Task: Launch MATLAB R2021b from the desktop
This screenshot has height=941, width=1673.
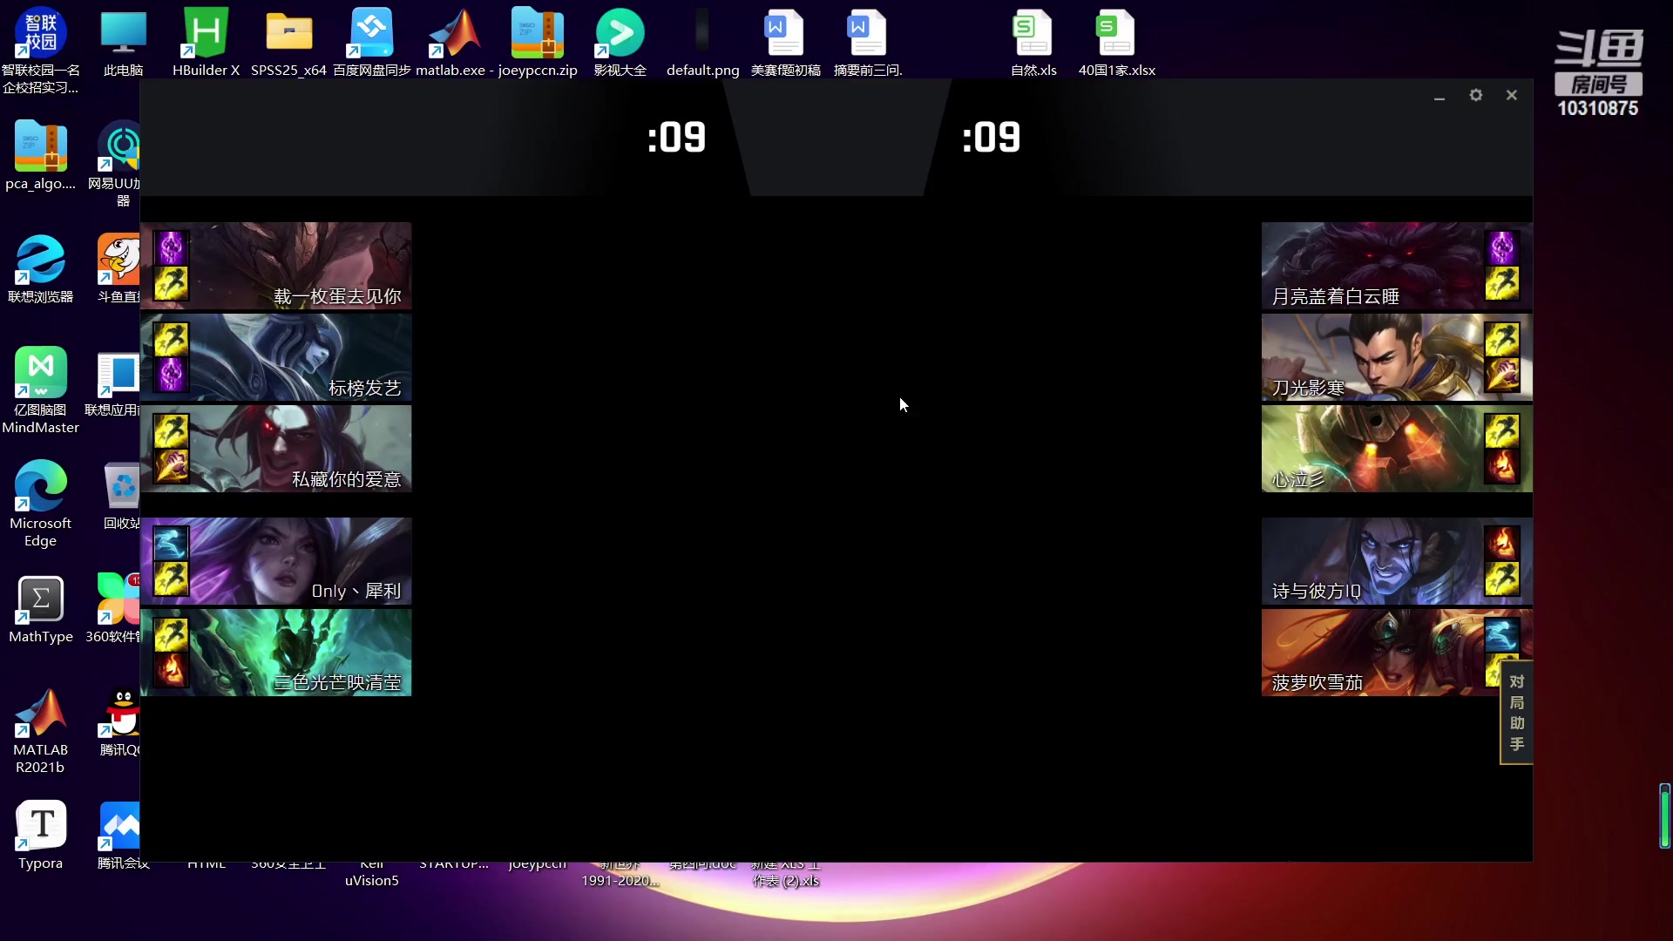Action: click(40, 730)
